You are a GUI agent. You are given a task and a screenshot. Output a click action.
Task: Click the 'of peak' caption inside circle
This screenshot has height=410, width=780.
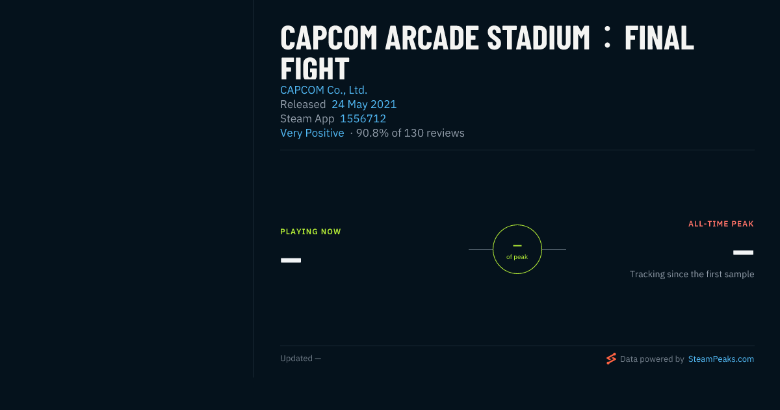click(x=517, y=257)
